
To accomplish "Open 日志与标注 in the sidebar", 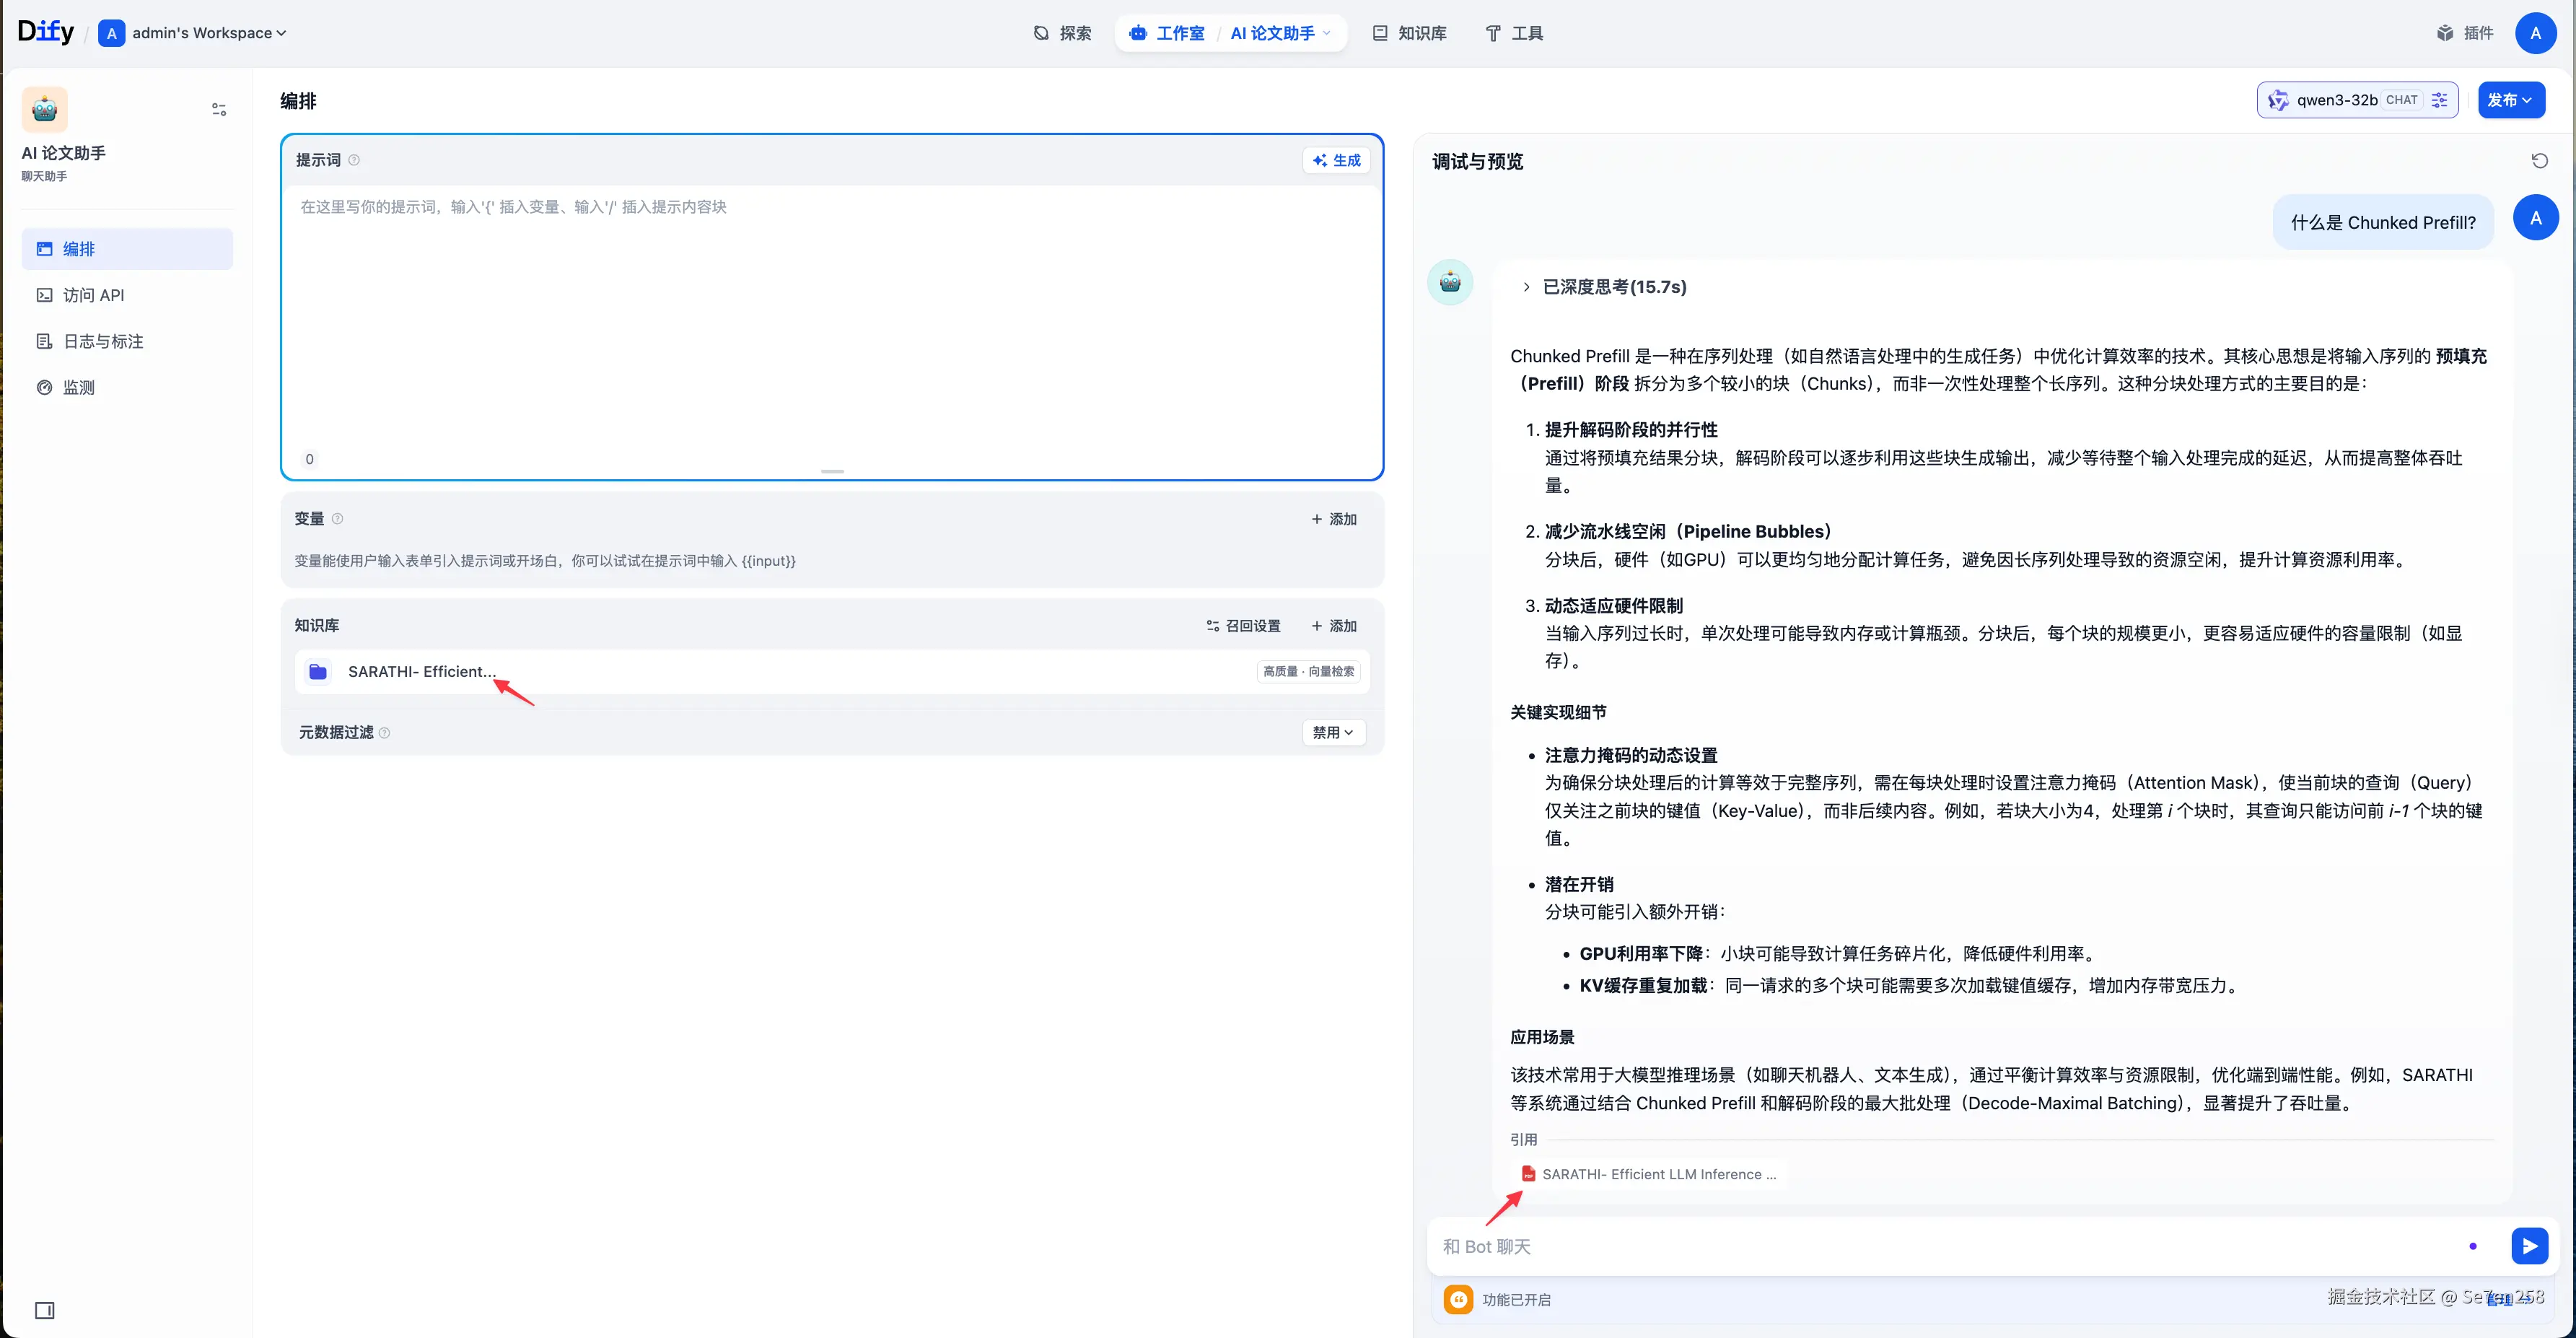I will click(x=103, y=341).
